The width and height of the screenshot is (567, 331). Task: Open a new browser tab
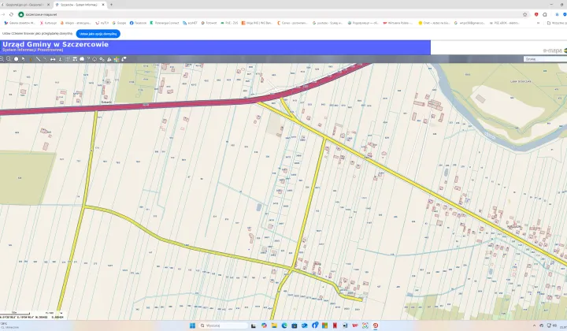112,4
